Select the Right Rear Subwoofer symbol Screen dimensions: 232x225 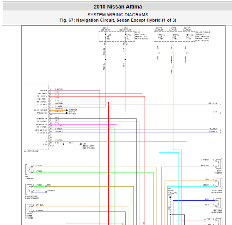[x=219, y=184]
